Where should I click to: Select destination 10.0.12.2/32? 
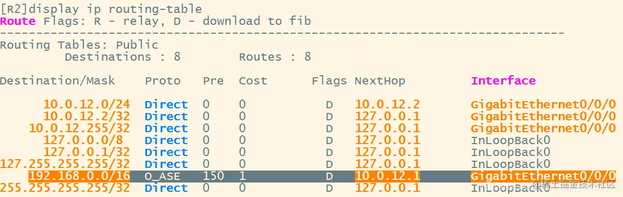(86, 117)
